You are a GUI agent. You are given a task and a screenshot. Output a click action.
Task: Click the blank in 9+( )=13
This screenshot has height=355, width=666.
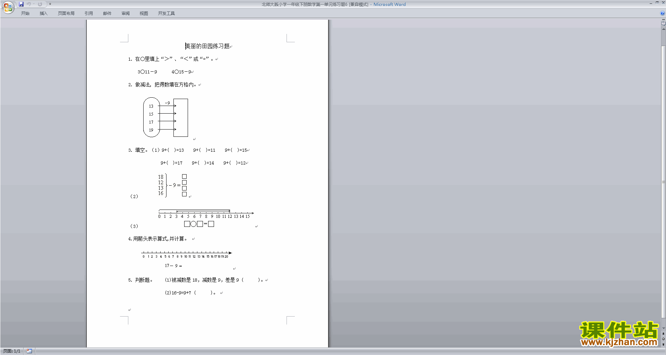[171, 150]
